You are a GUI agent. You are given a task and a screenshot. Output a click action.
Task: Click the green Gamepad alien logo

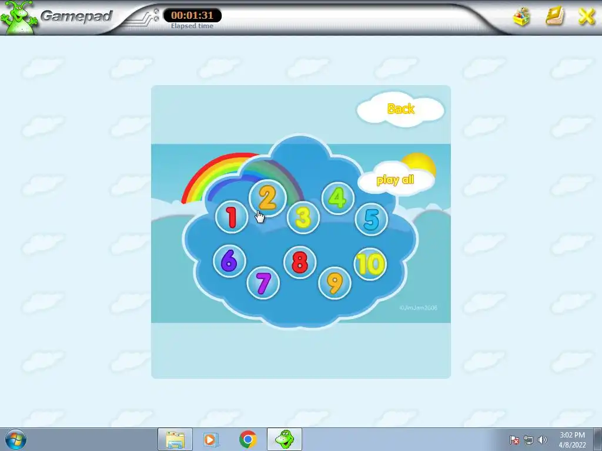coord(18,17)
